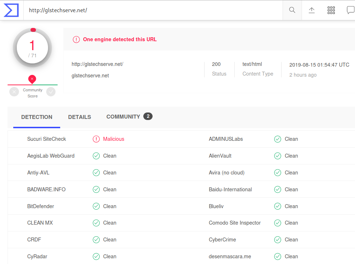Click the AegisLab WebGuard engine name

[x=51, y=156]
